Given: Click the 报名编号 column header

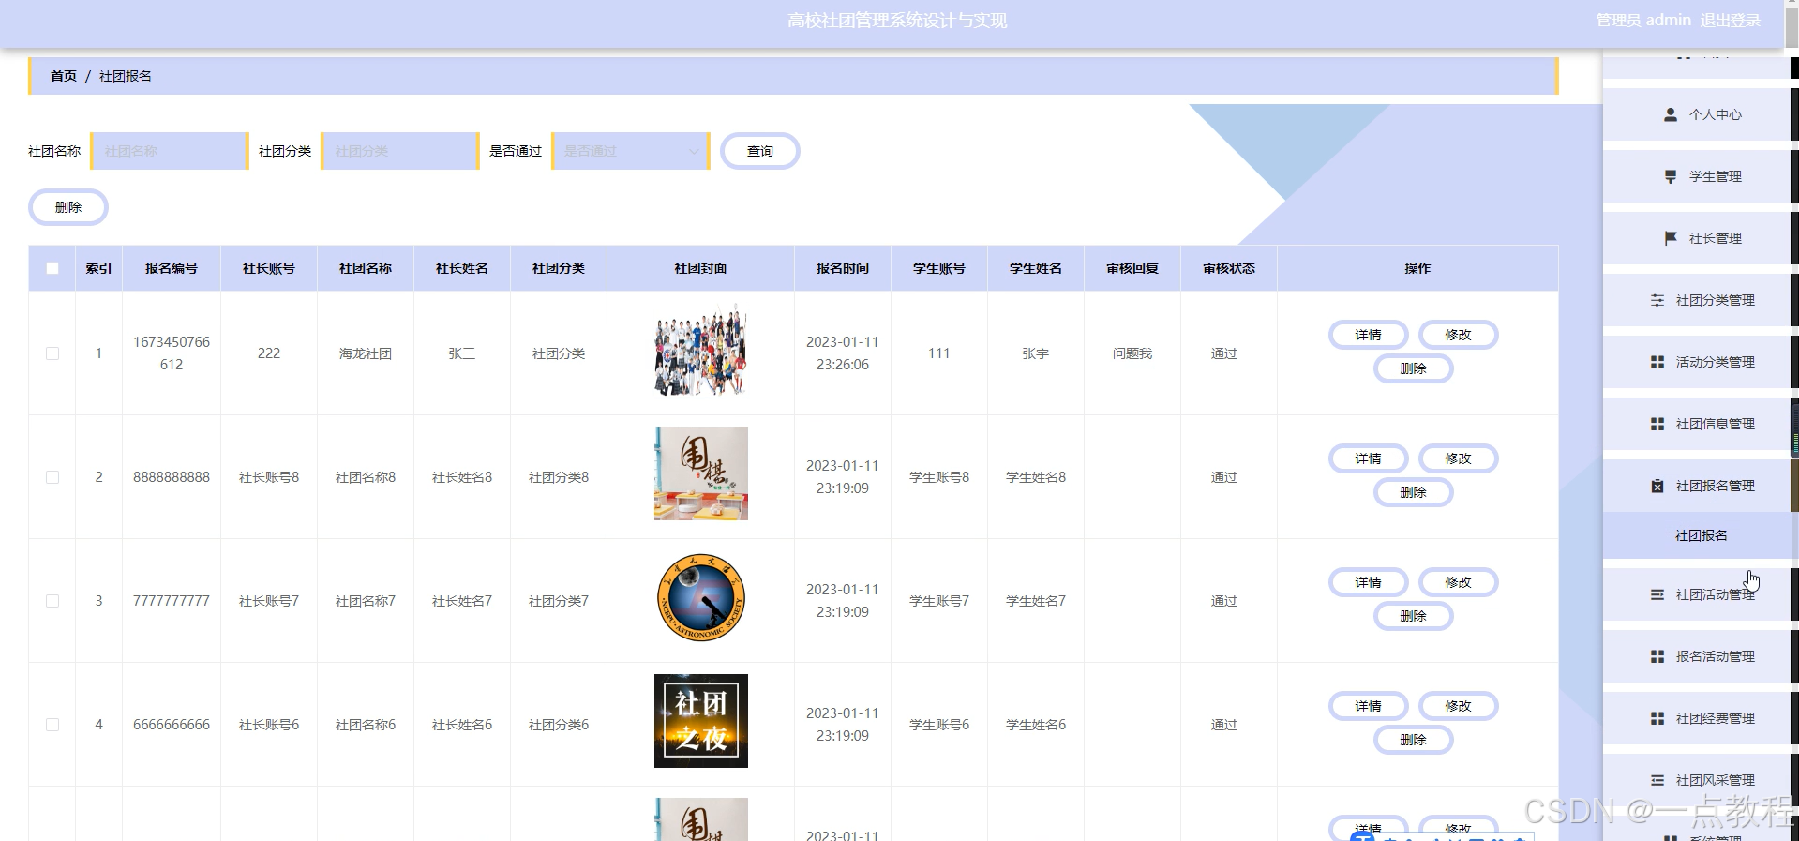Looking at the screenshot, I should tap(172, 268).
